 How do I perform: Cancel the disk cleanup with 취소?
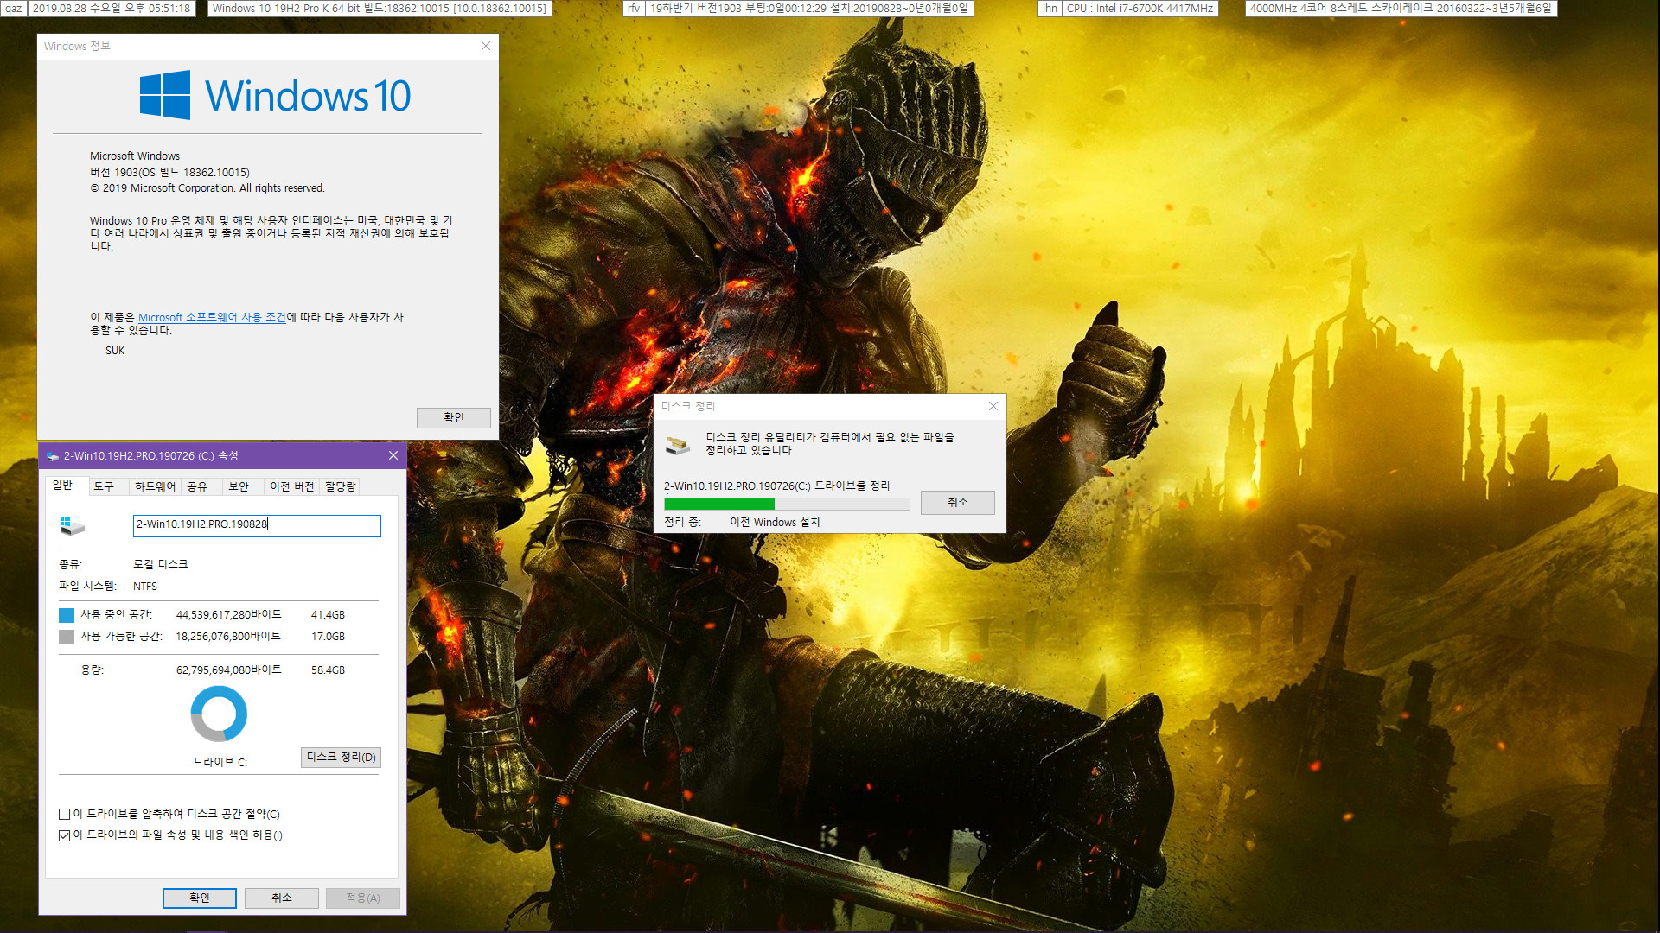tap(958, 502)
